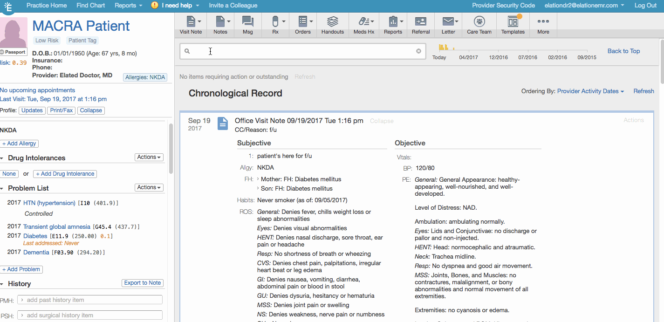
Task: Change Ordering By Provider Activity Dates
Action: tap(590, 91)
